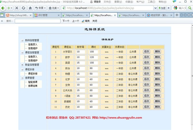Click the play arrow next to 加速
This screenshot has height=130, width=193.
(169, 8)
